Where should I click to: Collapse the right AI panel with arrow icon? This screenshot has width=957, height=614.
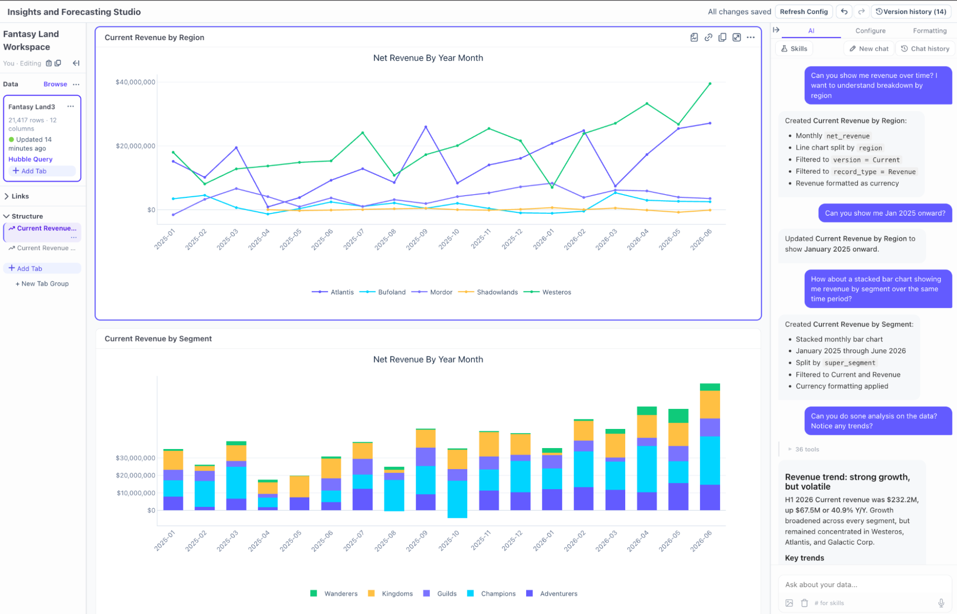point(776,30)
